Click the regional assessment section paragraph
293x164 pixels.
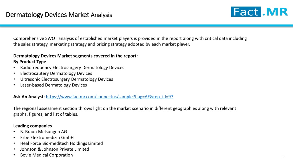(125, 111)
